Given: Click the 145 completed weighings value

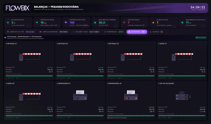Looking at the screenshot, I should (72, 22).
